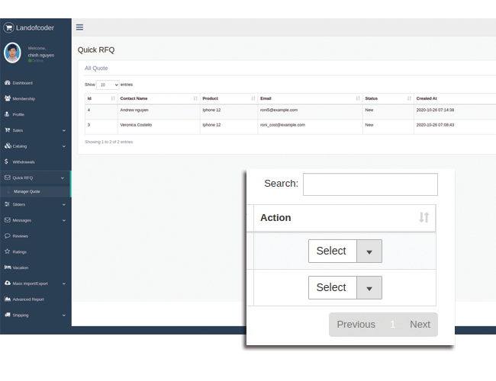
Task: Open Reviews in the sidebar
Action: click(x=20, y=235)
